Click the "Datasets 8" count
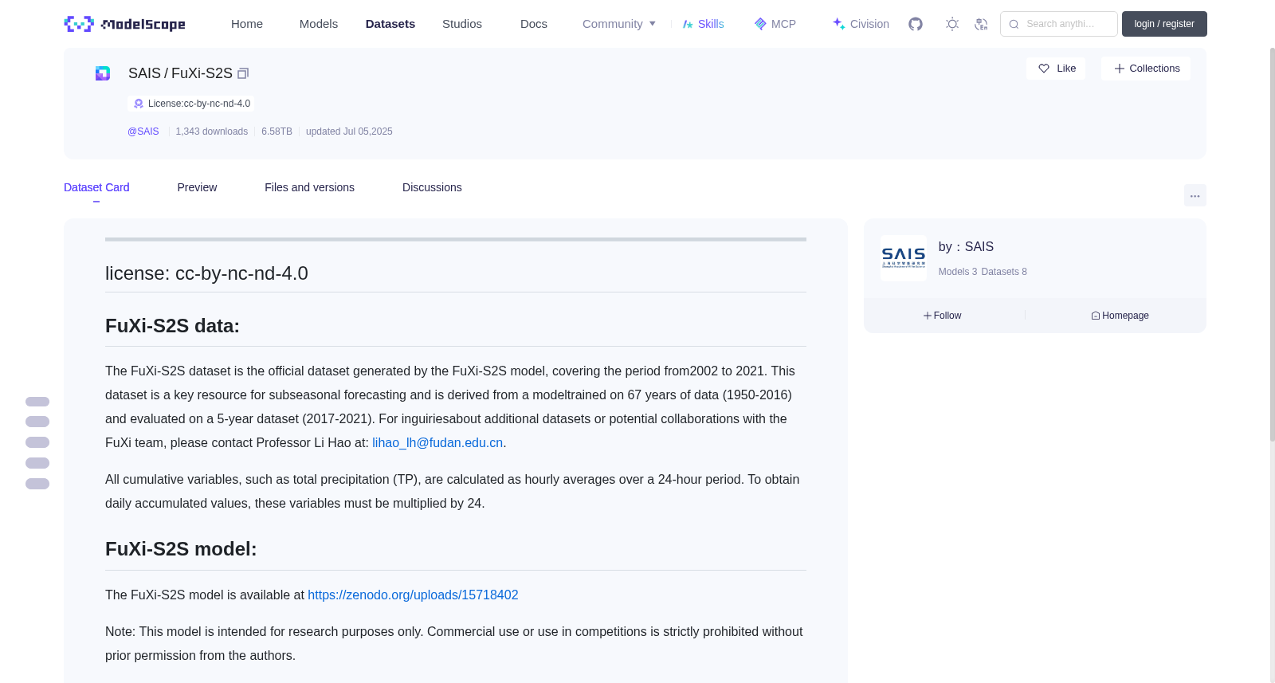The width and height of the screenshot is (1275, 683). (x=1004, y=272)
